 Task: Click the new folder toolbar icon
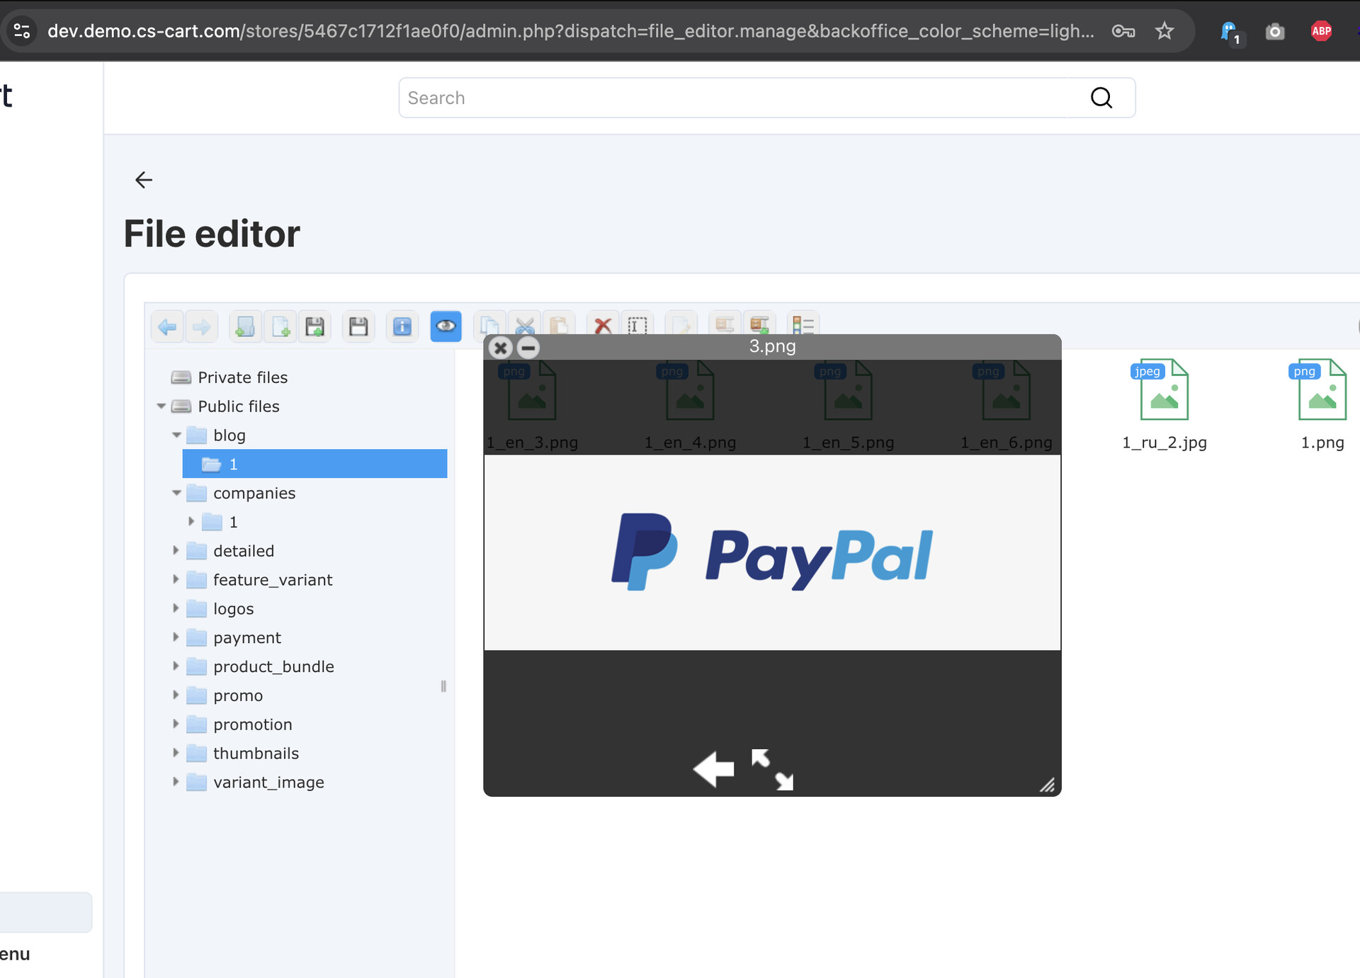(x=245, y=326)
